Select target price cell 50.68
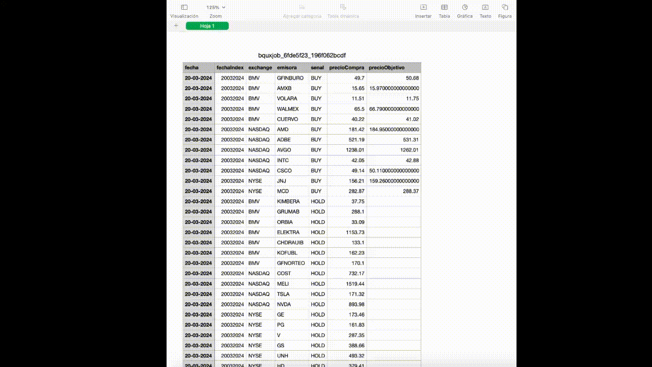 click(394, 78)
